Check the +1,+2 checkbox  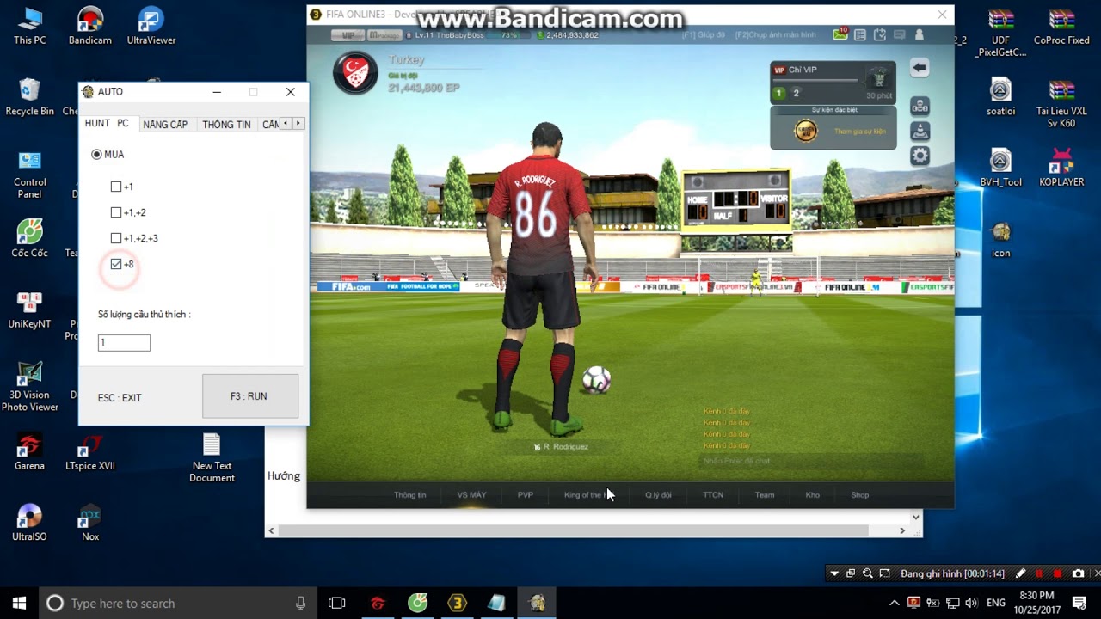point(116,212)
